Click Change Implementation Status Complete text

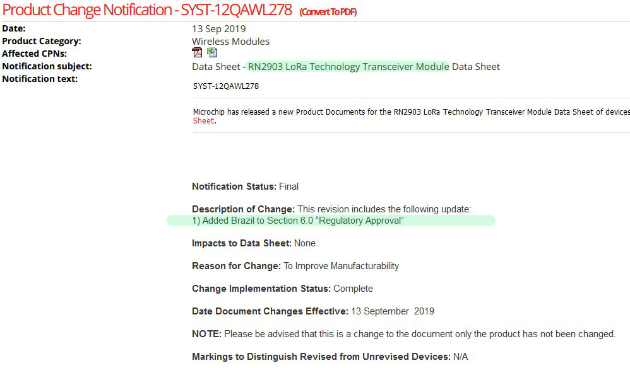(282, 289)
